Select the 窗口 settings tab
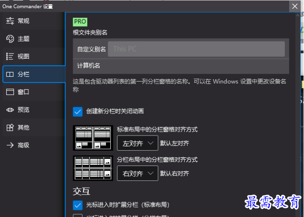Viewport: 304px width, 217px height. 34,92
